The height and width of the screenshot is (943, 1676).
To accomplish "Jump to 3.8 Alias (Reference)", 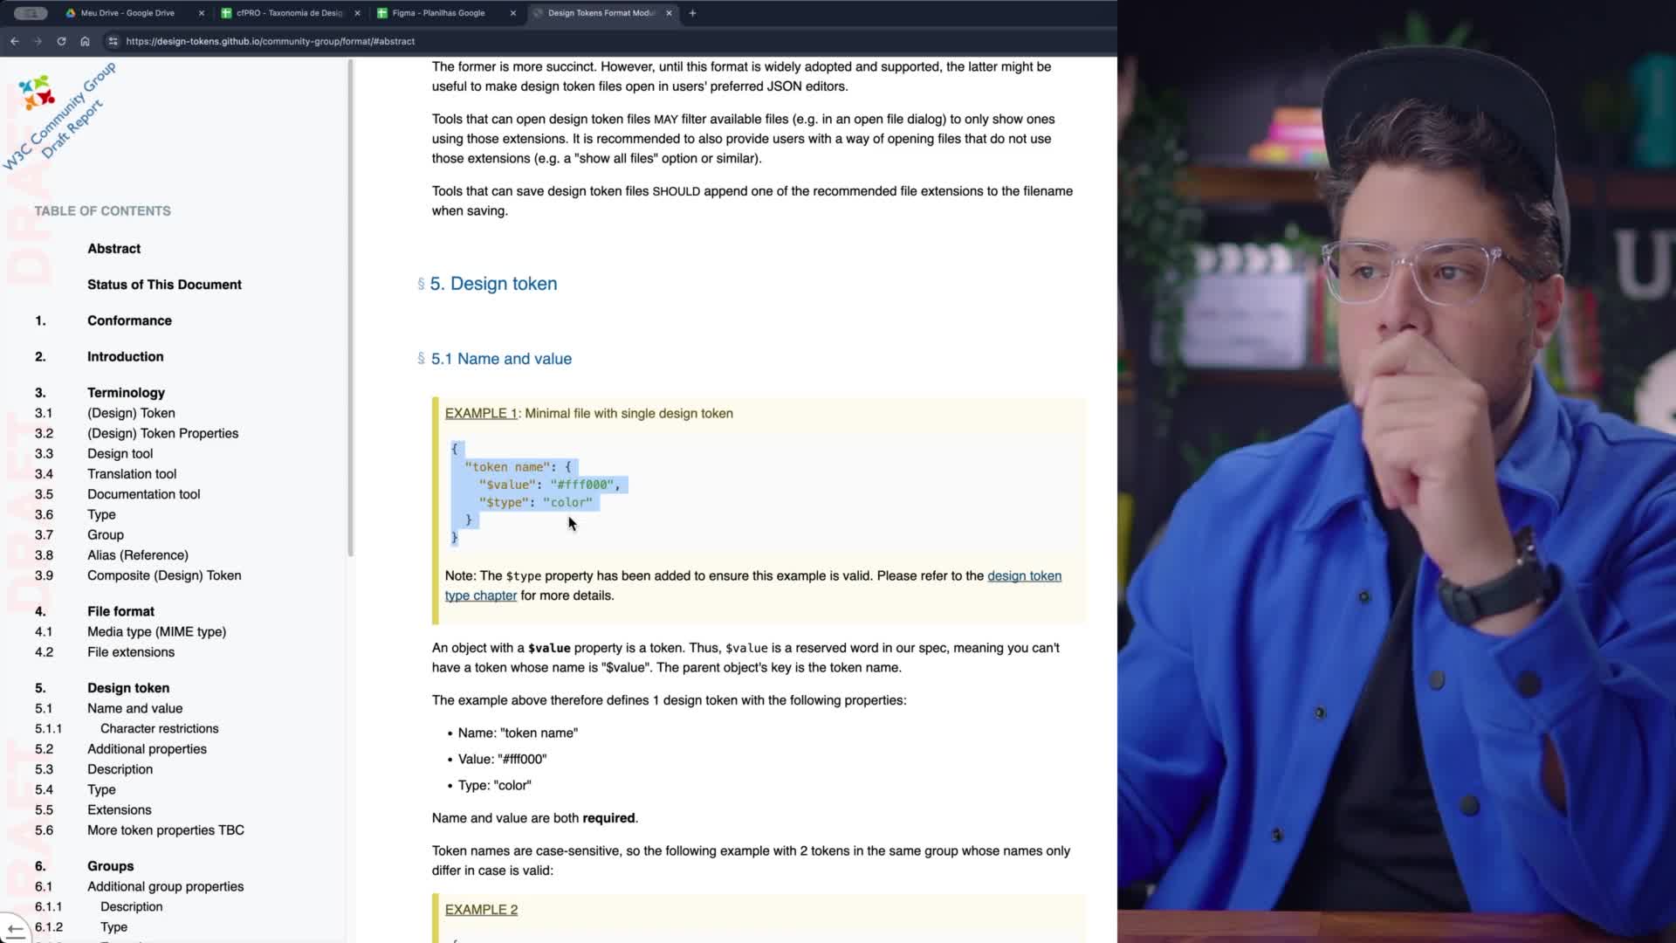I will pyautogui.click(x=138, y=555).
